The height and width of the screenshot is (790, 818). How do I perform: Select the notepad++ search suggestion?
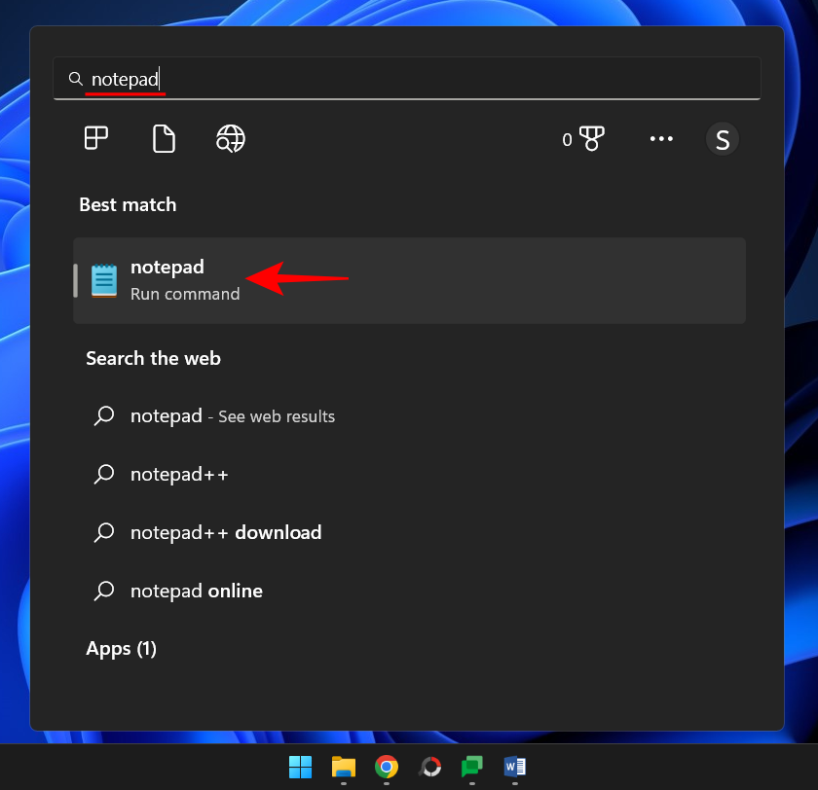pos(179,474)
